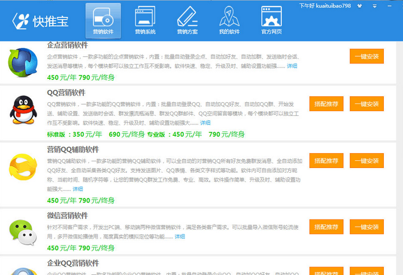This screenshot has width=403, height=275.
Task: Click the 企点营销软件 price 450 元/年 790 元/终身
Action: [81, 78]
